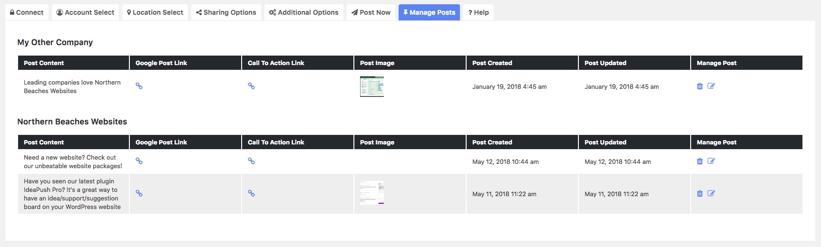Image resolution: width=821 pixels, height=247 pixels.
Task: Open the Account Select tab
Action: coord(85,12)
